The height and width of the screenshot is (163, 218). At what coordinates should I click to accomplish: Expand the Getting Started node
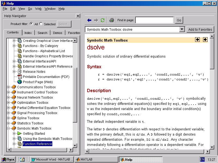click(14, 133)
